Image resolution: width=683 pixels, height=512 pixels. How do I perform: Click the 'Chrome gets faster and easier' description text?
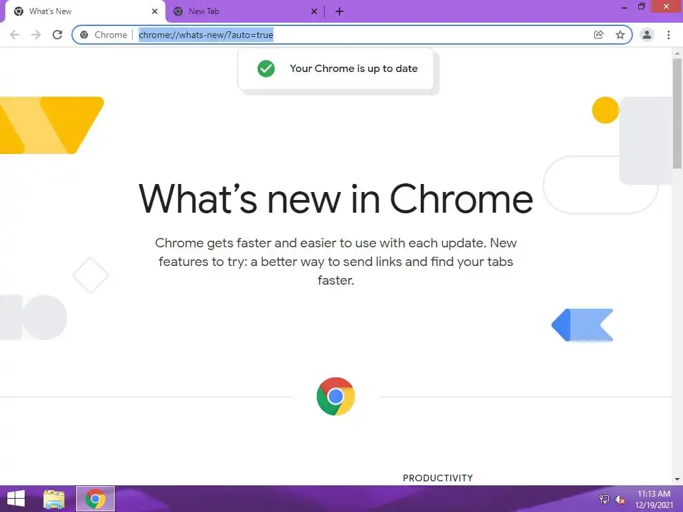[336, 261]
